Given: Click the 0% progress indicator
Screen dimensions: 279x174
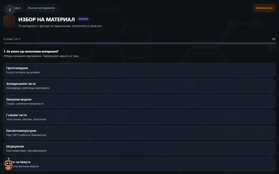Looking at the screenshot, I should click(273, 39).
